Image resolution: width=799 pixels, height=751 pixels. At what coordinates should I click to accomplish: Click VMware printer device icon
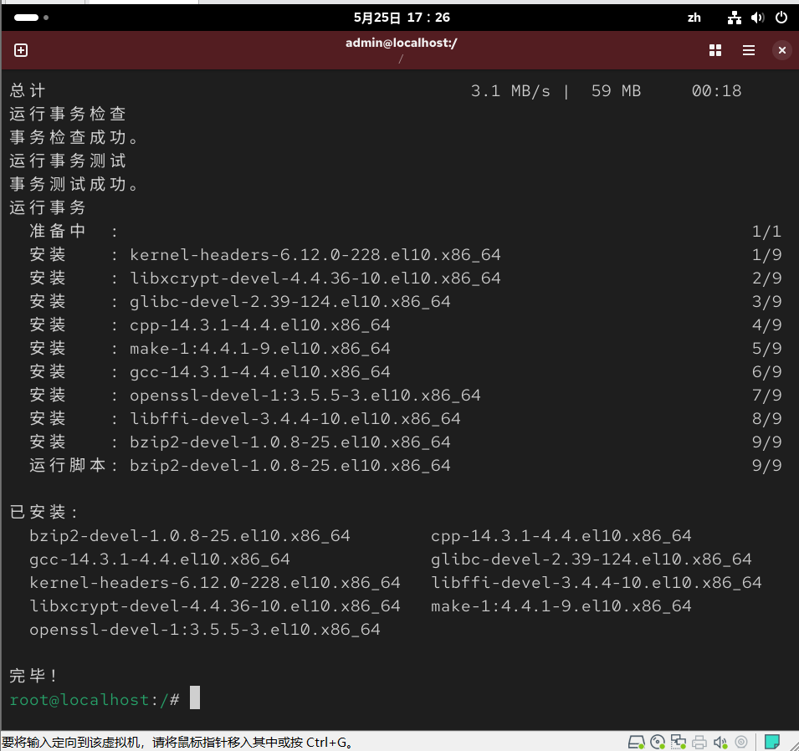pyautogui.click(x=699, y=742)
